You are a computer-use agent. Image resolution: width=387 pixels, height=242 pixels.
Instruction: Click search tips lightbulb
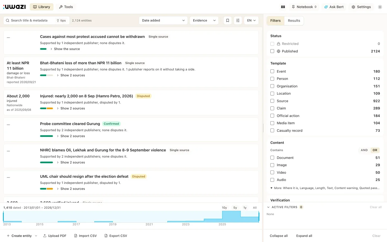(x=61, y=20)
